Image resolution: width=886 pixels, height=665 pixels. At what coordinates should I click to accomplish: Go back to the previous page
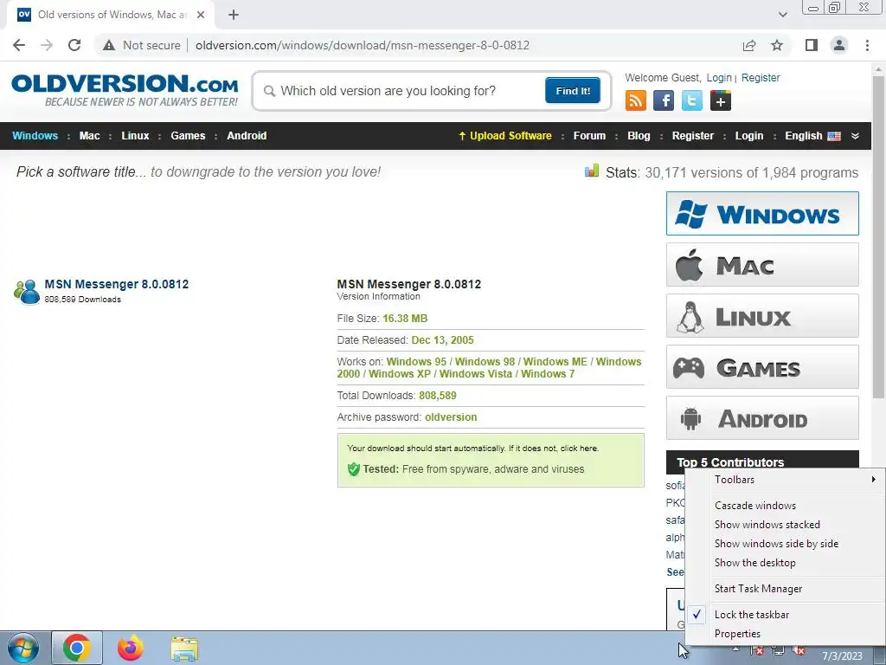[x=19, y=45]
